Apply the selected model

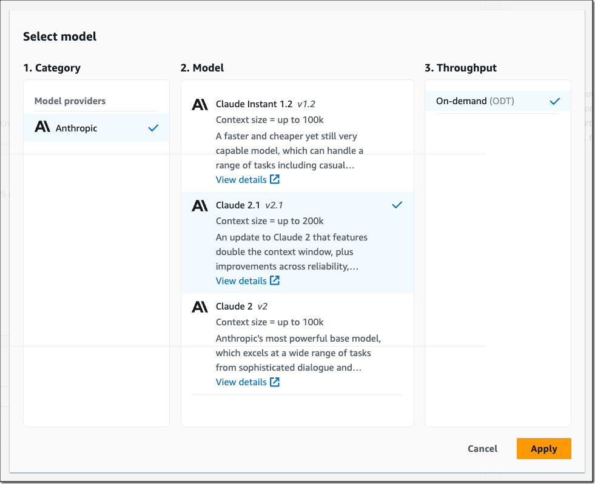[543, 448]
